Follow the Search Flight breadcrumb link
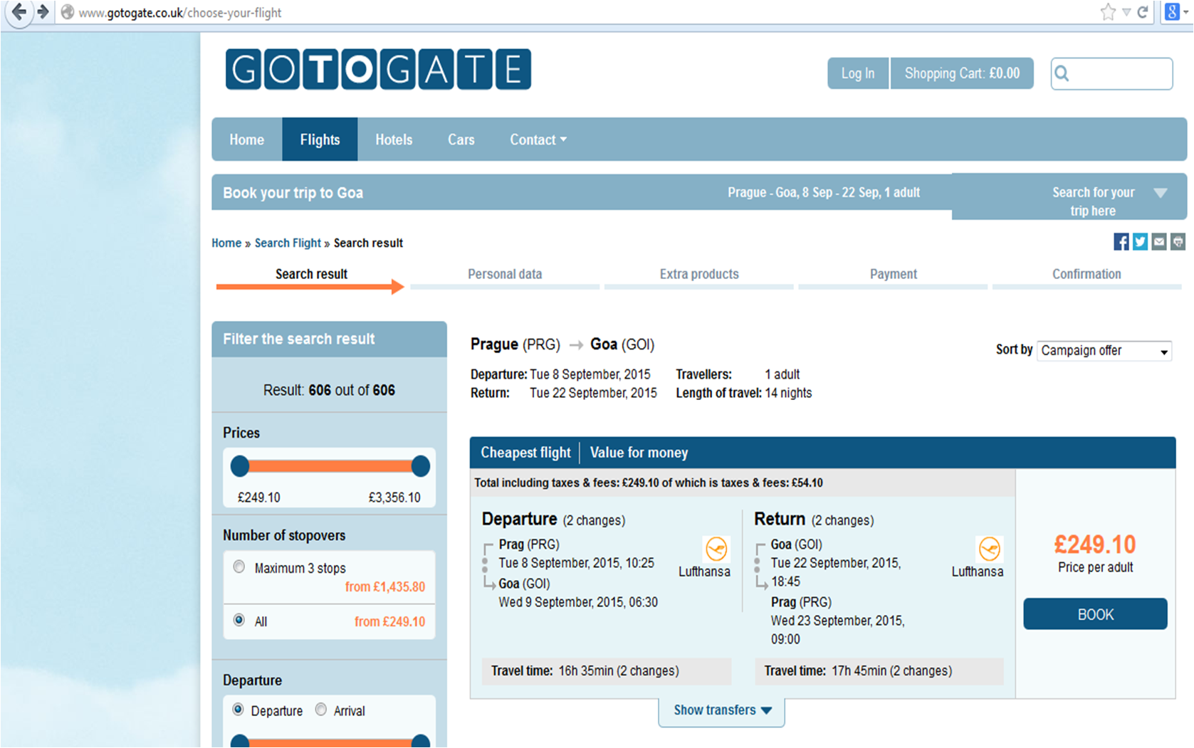 pyautogui.click(x=288, y=243)
